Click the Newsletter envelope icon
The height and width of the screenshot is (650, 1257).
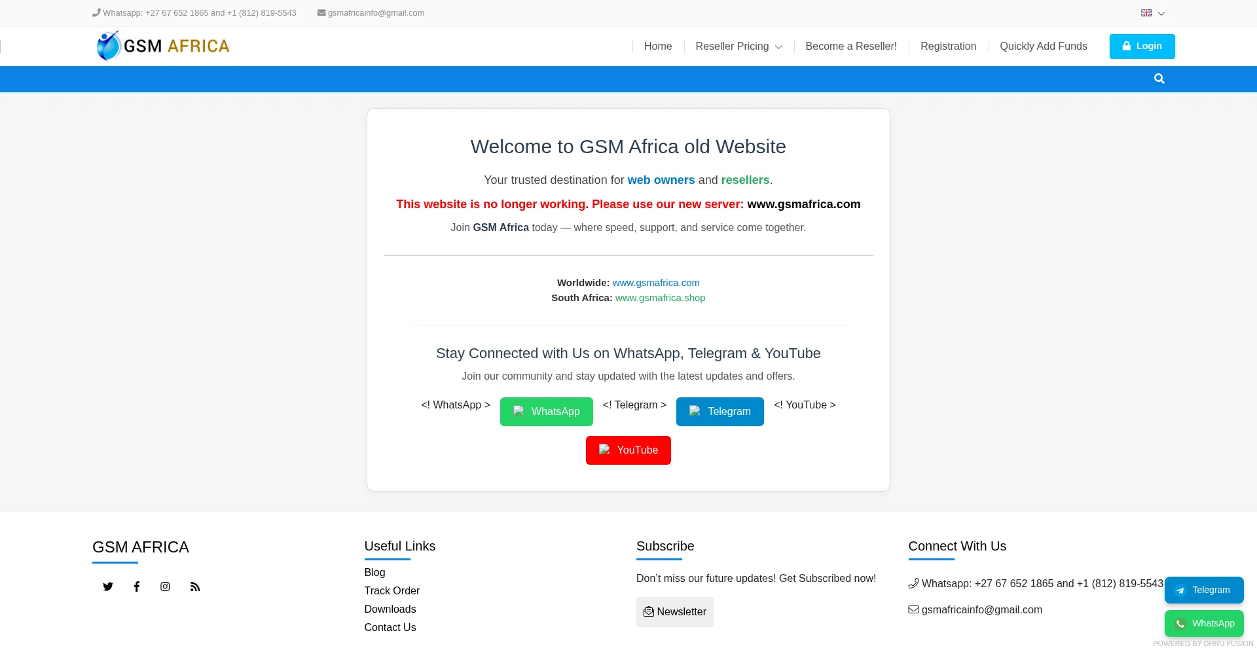(x=649, y=611)
